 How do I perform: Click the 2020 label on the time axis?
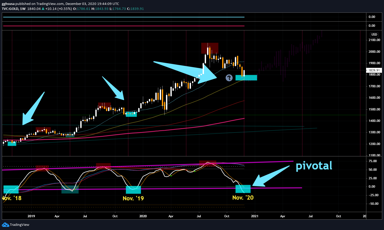(143, 216)
